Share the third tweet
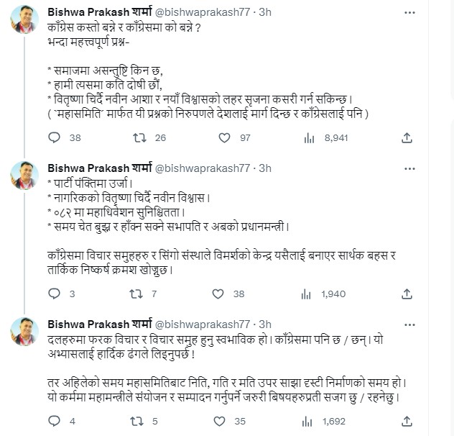454x436 pixels. tap(407, 422)
